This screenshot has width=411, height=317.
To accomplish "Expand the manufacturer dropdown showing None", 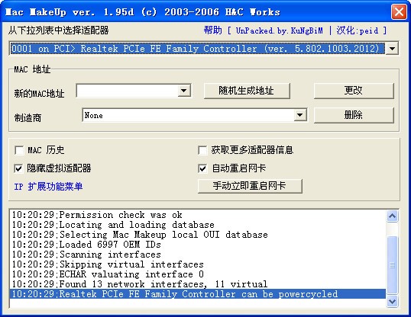I will pyautogui.click(x=300, y=115).
